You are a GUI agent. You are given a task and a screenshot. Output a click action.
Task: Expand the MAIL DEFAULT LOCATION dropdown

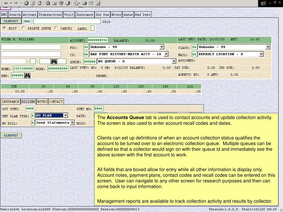[x=261, y=54]
